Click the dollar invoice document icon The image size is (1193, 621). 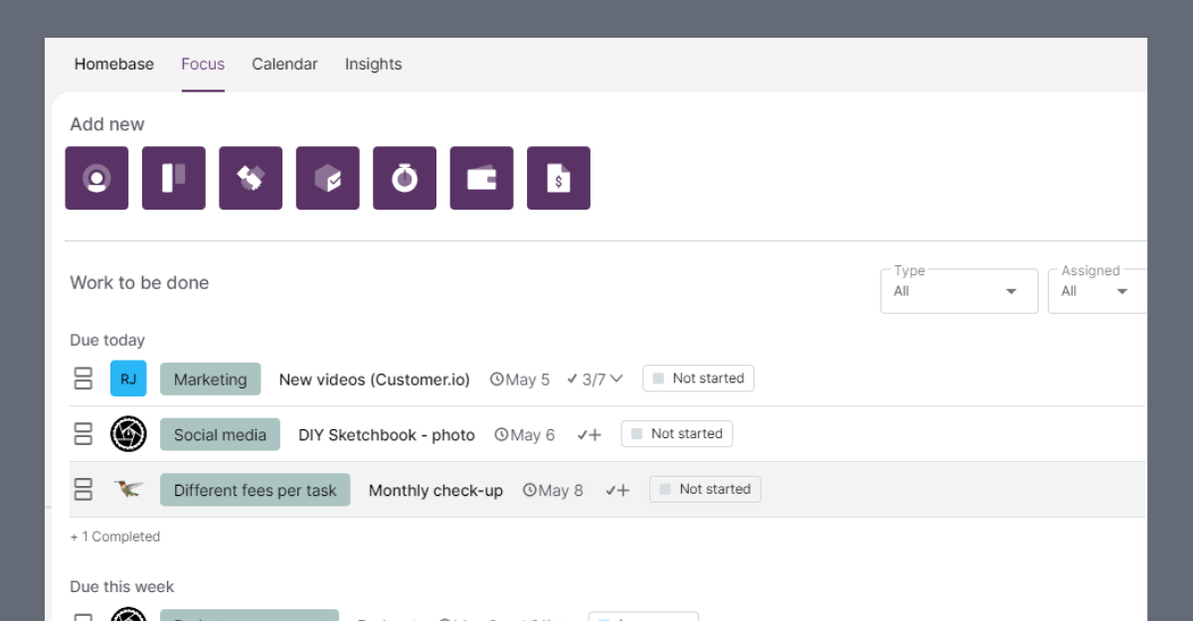[x=559, y=178]
